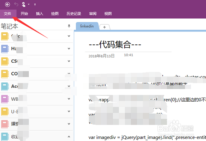Open the quick access toolbar customize arrow
Image resolution: width=206 pixels, height=141 pixels.
click(35, 4)
